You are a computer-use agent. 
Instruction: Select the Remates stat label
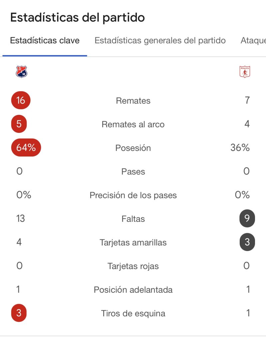click(133, 101)
